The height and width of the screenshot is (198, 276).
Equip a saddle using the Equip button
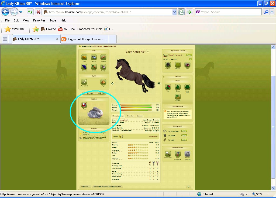point(184,135)
